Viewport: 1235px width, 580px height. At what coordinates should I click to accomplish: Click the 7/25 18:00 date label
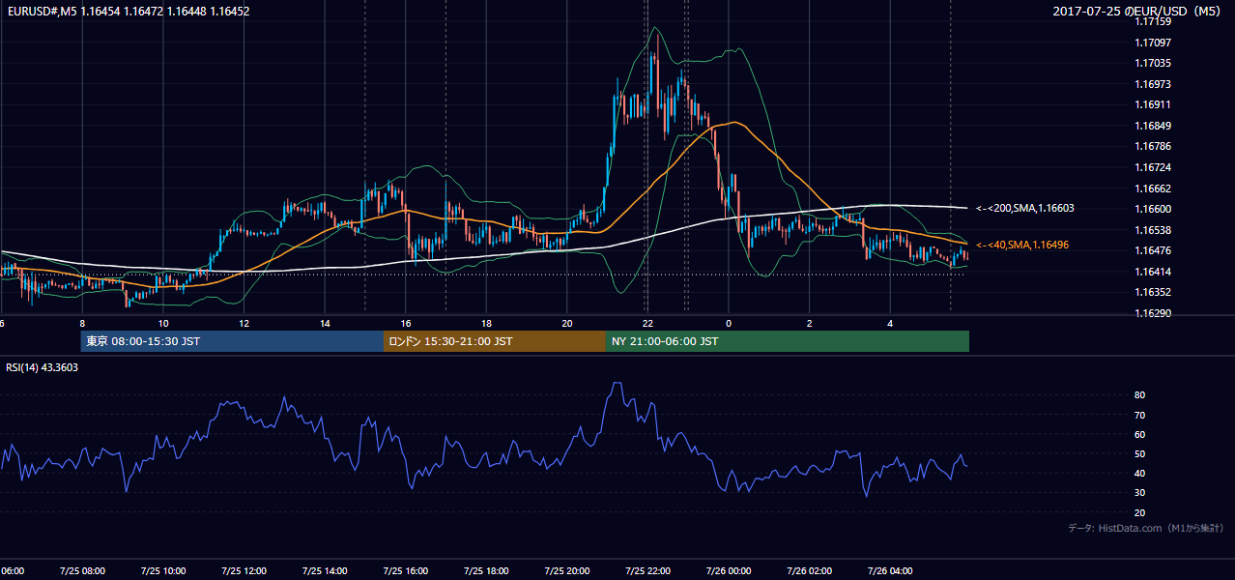[x=487, y=570]
